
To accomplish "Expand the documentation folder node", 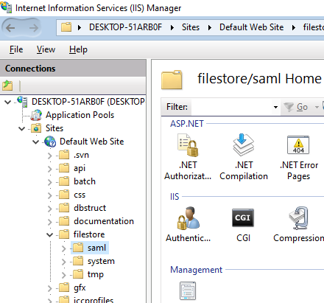I will [50, 222].
